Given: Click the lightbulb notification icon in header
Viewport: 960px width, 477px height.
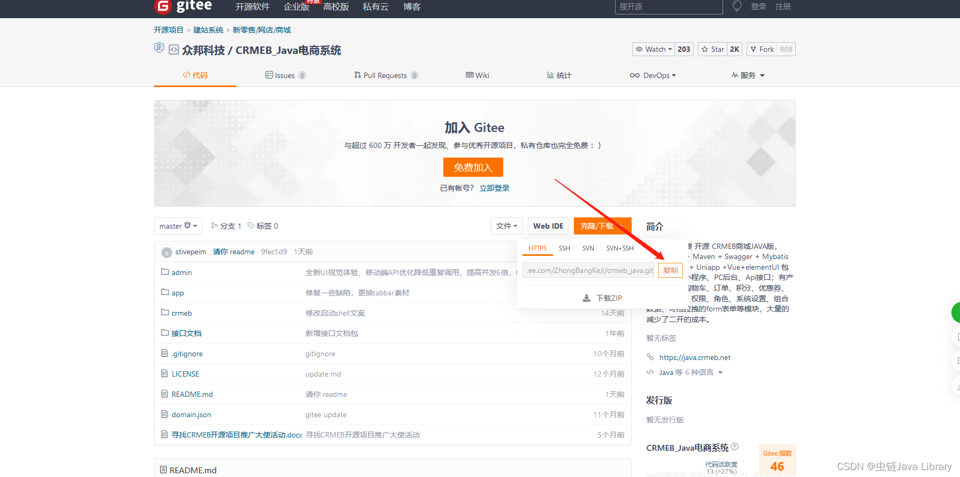Looking at the screenshot, I should pyautogui.click(x=737, y=6).
